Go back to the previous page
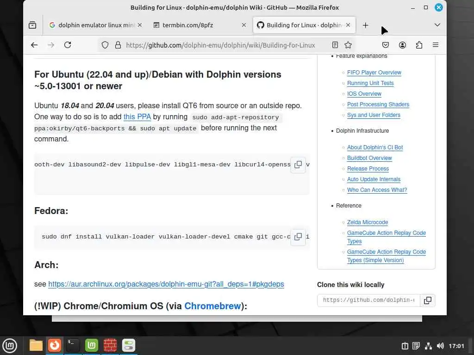This screenshot has height=355, width=474. (34, 45)
